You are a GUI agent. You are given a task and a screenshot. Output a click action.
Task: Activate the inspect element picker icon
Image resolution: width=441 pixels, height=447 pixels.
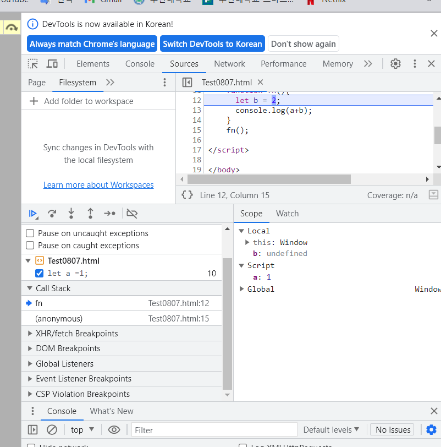coord(33,63)
